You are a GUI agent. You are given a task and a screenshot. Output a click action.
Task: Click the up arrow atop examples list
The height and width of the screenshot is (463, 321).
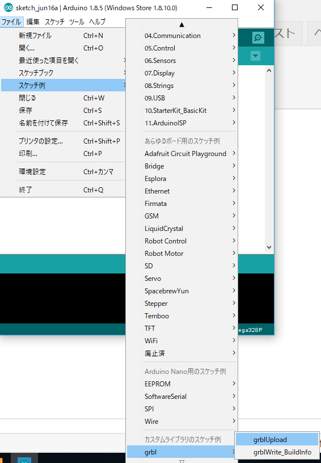pos(181,24)
